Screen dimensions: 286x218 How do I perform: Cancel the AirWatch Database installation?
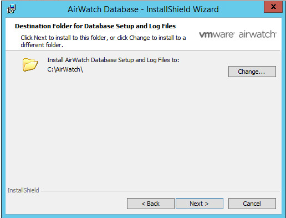point(252,204)
